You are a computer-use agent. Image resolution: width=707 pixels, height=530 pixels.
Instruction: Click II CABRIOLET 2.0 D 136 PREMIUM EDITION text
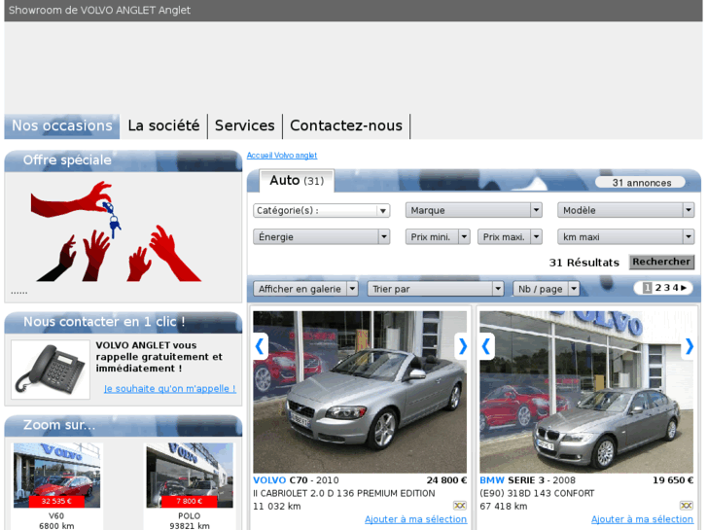[x=344, y=493]
